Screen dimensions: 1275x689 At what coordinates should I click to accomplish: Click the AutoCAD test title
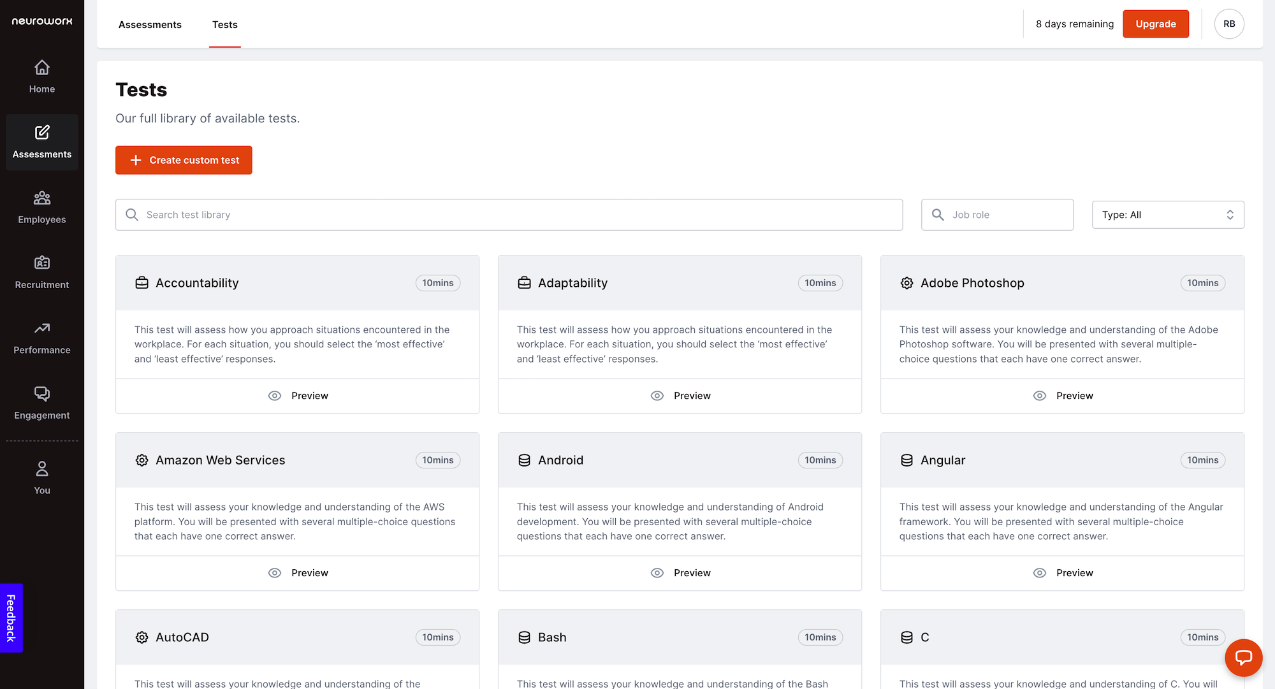tap(182, 637)
